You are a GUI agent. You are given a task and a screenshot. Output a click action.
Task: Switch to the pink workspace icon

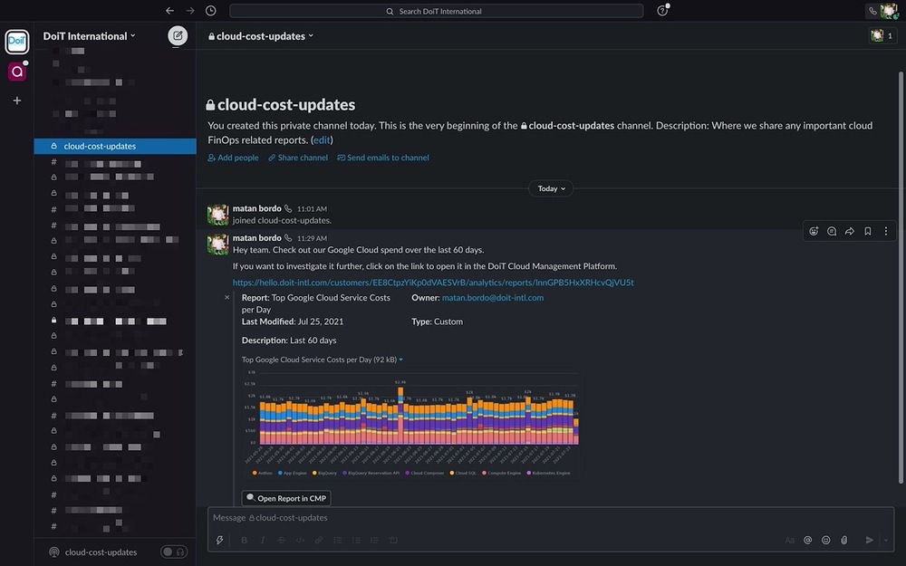point(16,72)
